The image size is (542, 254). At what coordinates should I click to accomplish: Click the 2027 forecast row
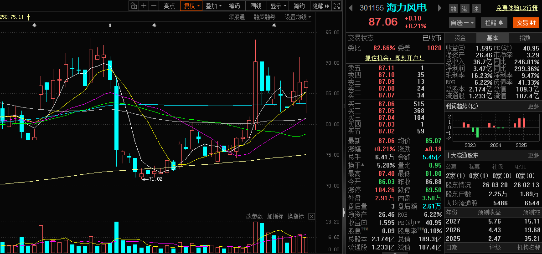tap(493, 221)
